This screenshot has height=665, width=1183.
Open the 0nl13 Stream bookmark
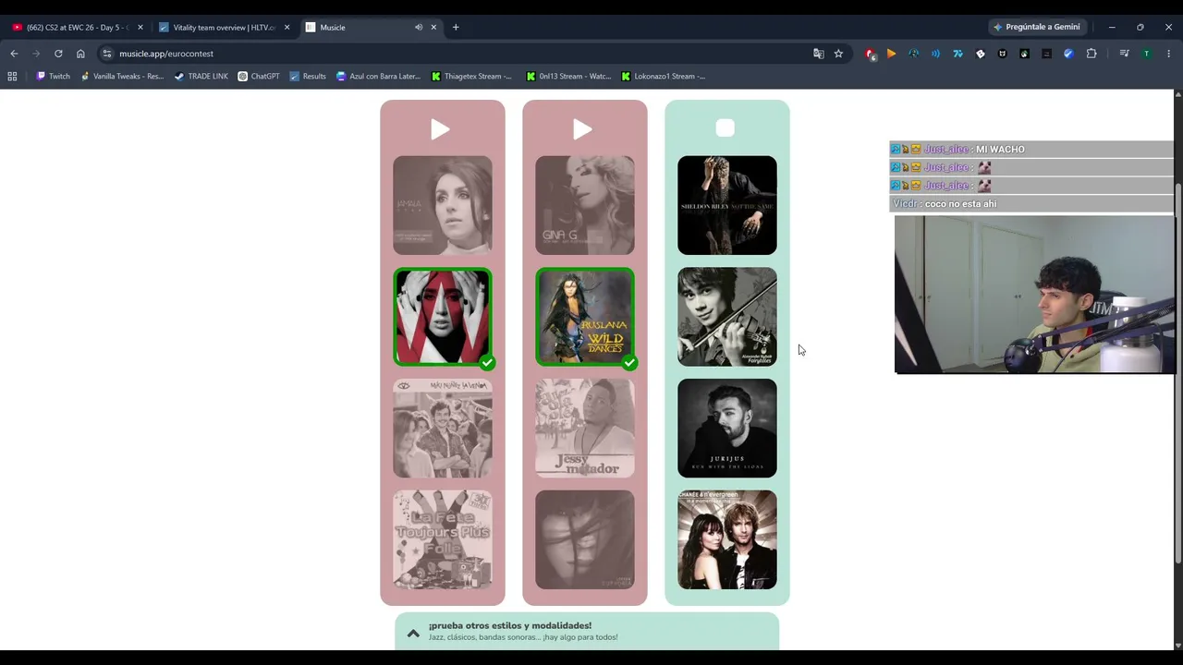567,77
